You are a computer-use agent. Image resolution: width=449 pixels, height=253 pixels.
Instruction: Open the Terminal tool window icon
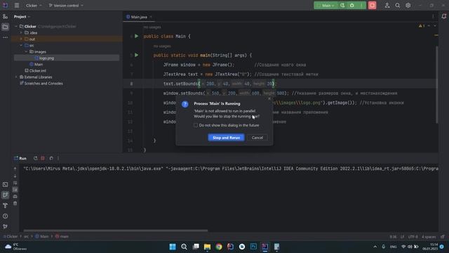pyautogui.click(x=5, y=184)
